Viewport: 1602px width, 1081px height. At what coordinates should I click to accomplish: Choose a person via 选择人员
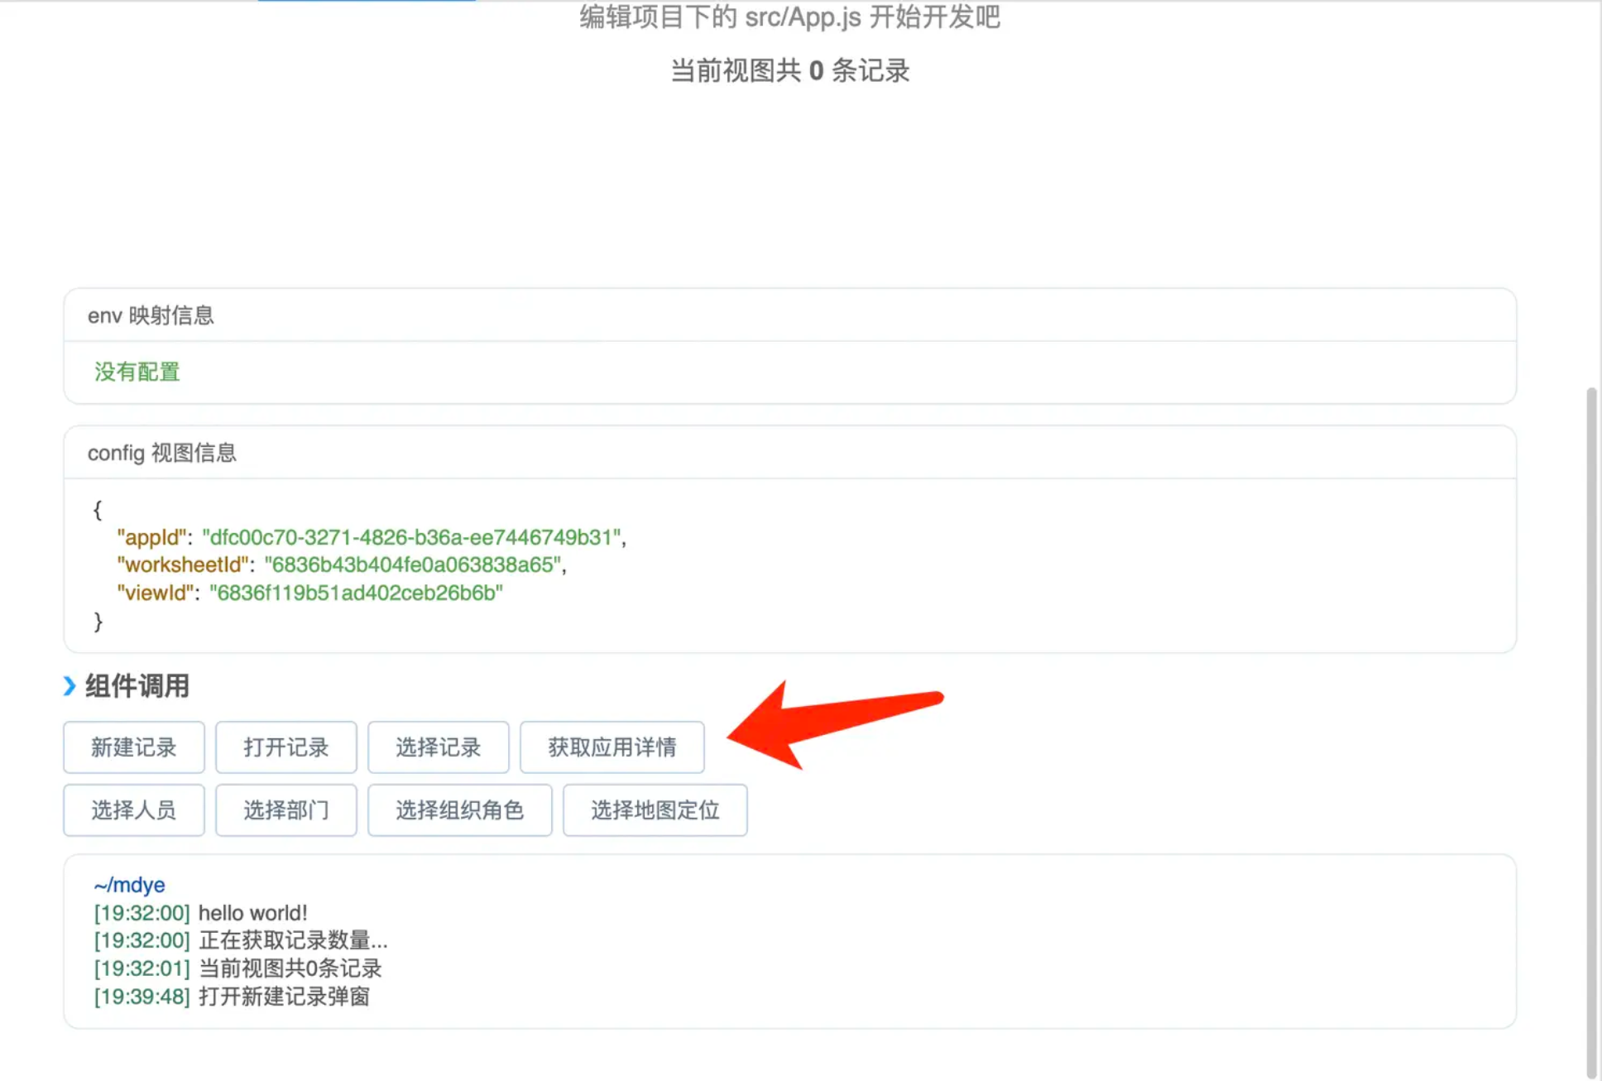pyautogui.click(x=133, y=810)
